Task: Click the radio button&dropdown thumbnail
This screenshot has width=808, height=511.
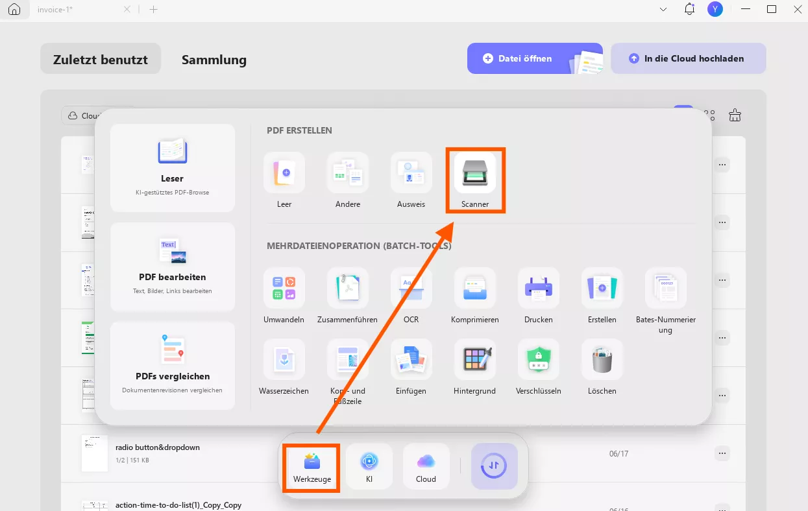Action: pyautogui.click(x=94, y=453)
